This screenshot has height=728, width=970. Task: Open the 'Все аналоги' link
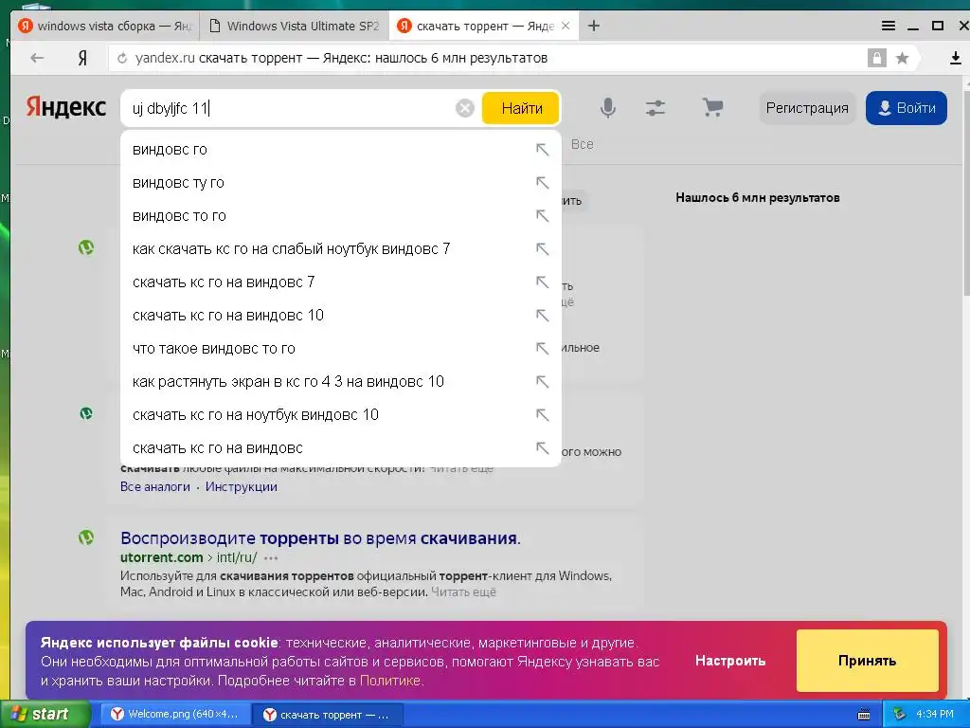pyautogui.click(x=154, y=486)
